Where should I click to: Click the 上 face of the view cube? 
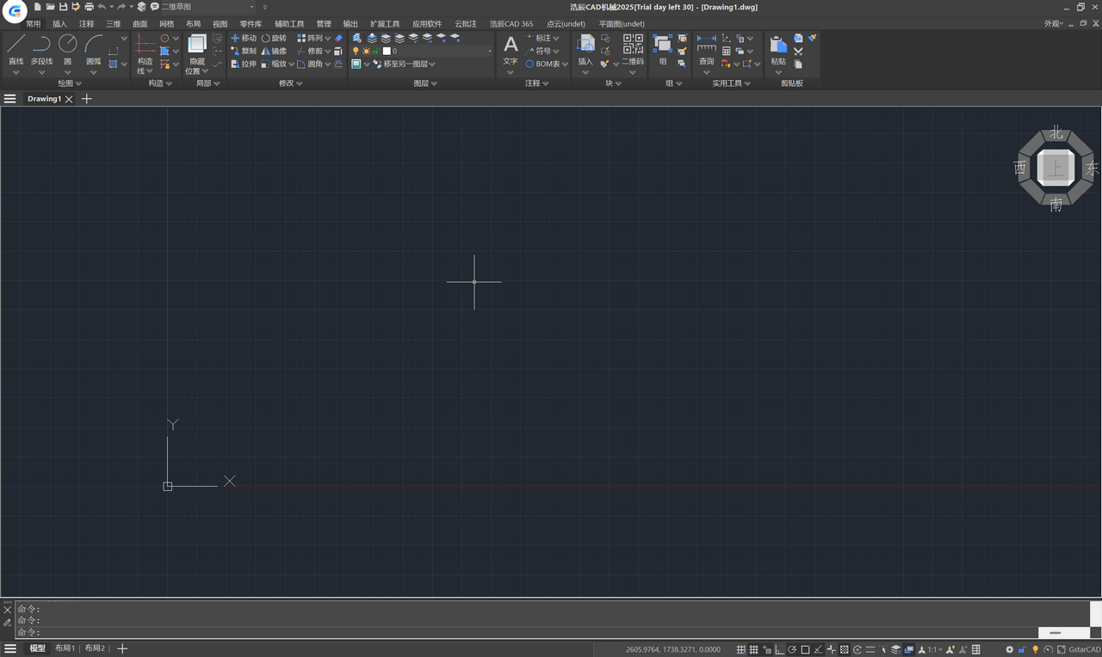coord(1056,168)
